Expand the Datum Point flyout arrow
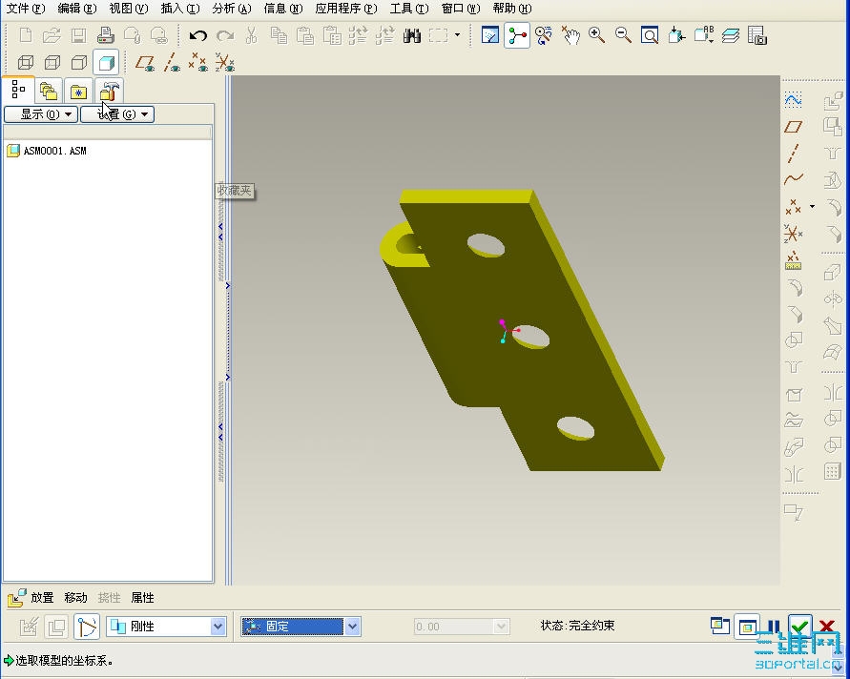 (812, 206)
